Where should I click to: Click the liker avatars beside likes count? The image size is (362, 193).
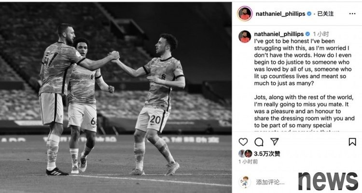(x=245, y=154)
